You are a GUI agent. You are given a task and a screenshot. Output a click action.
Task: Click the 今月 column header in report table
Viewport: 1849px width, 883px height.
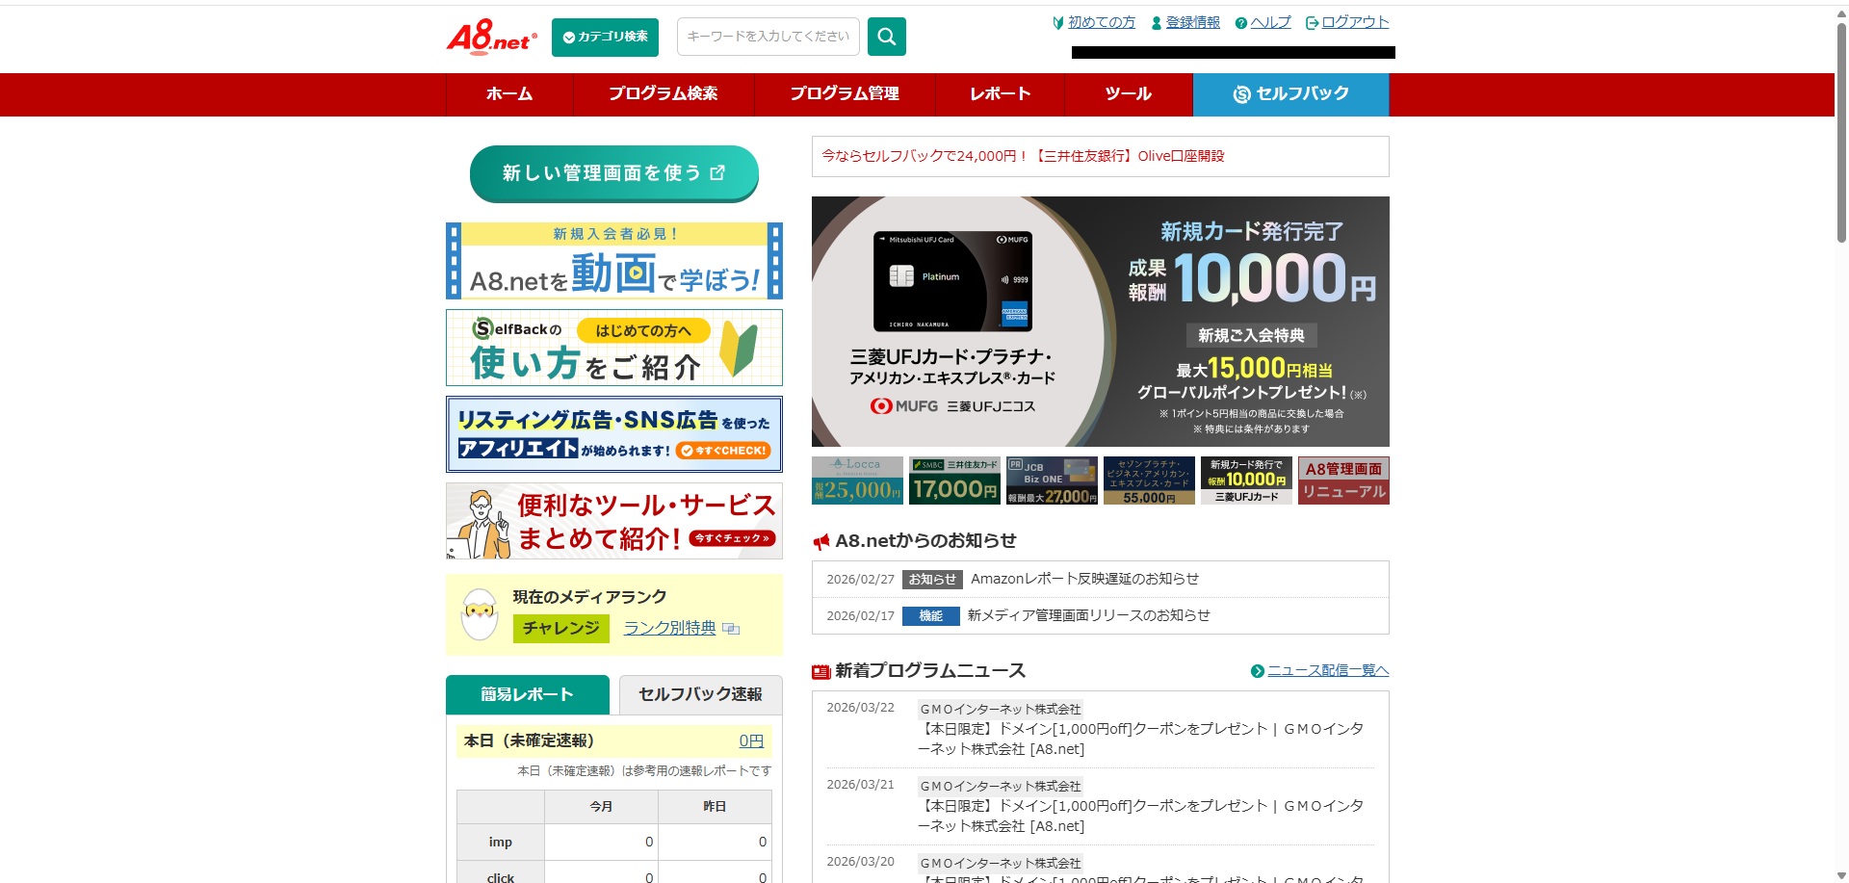(601, 807)
